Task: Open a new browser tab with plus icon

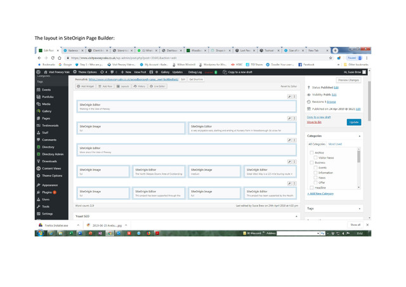Action: click(335, 50)
